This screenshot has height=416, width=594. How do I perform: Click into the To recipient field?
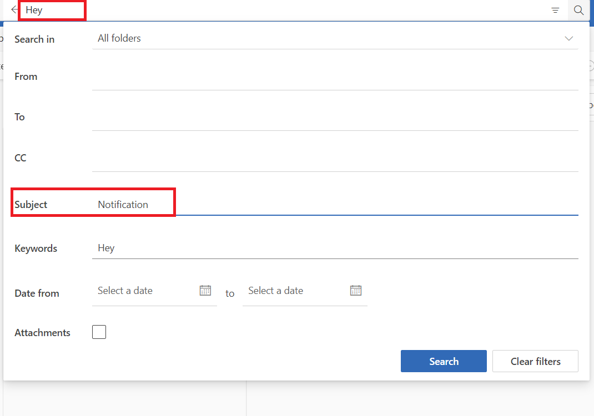(335, 118)
